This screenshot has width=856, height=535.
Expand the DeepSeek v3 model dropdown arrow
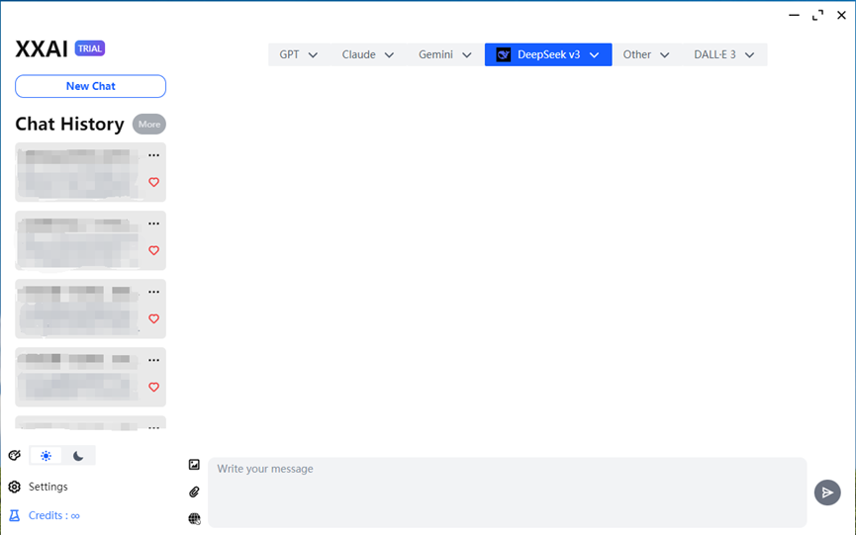pyautogui.click(x=595, y=55)
